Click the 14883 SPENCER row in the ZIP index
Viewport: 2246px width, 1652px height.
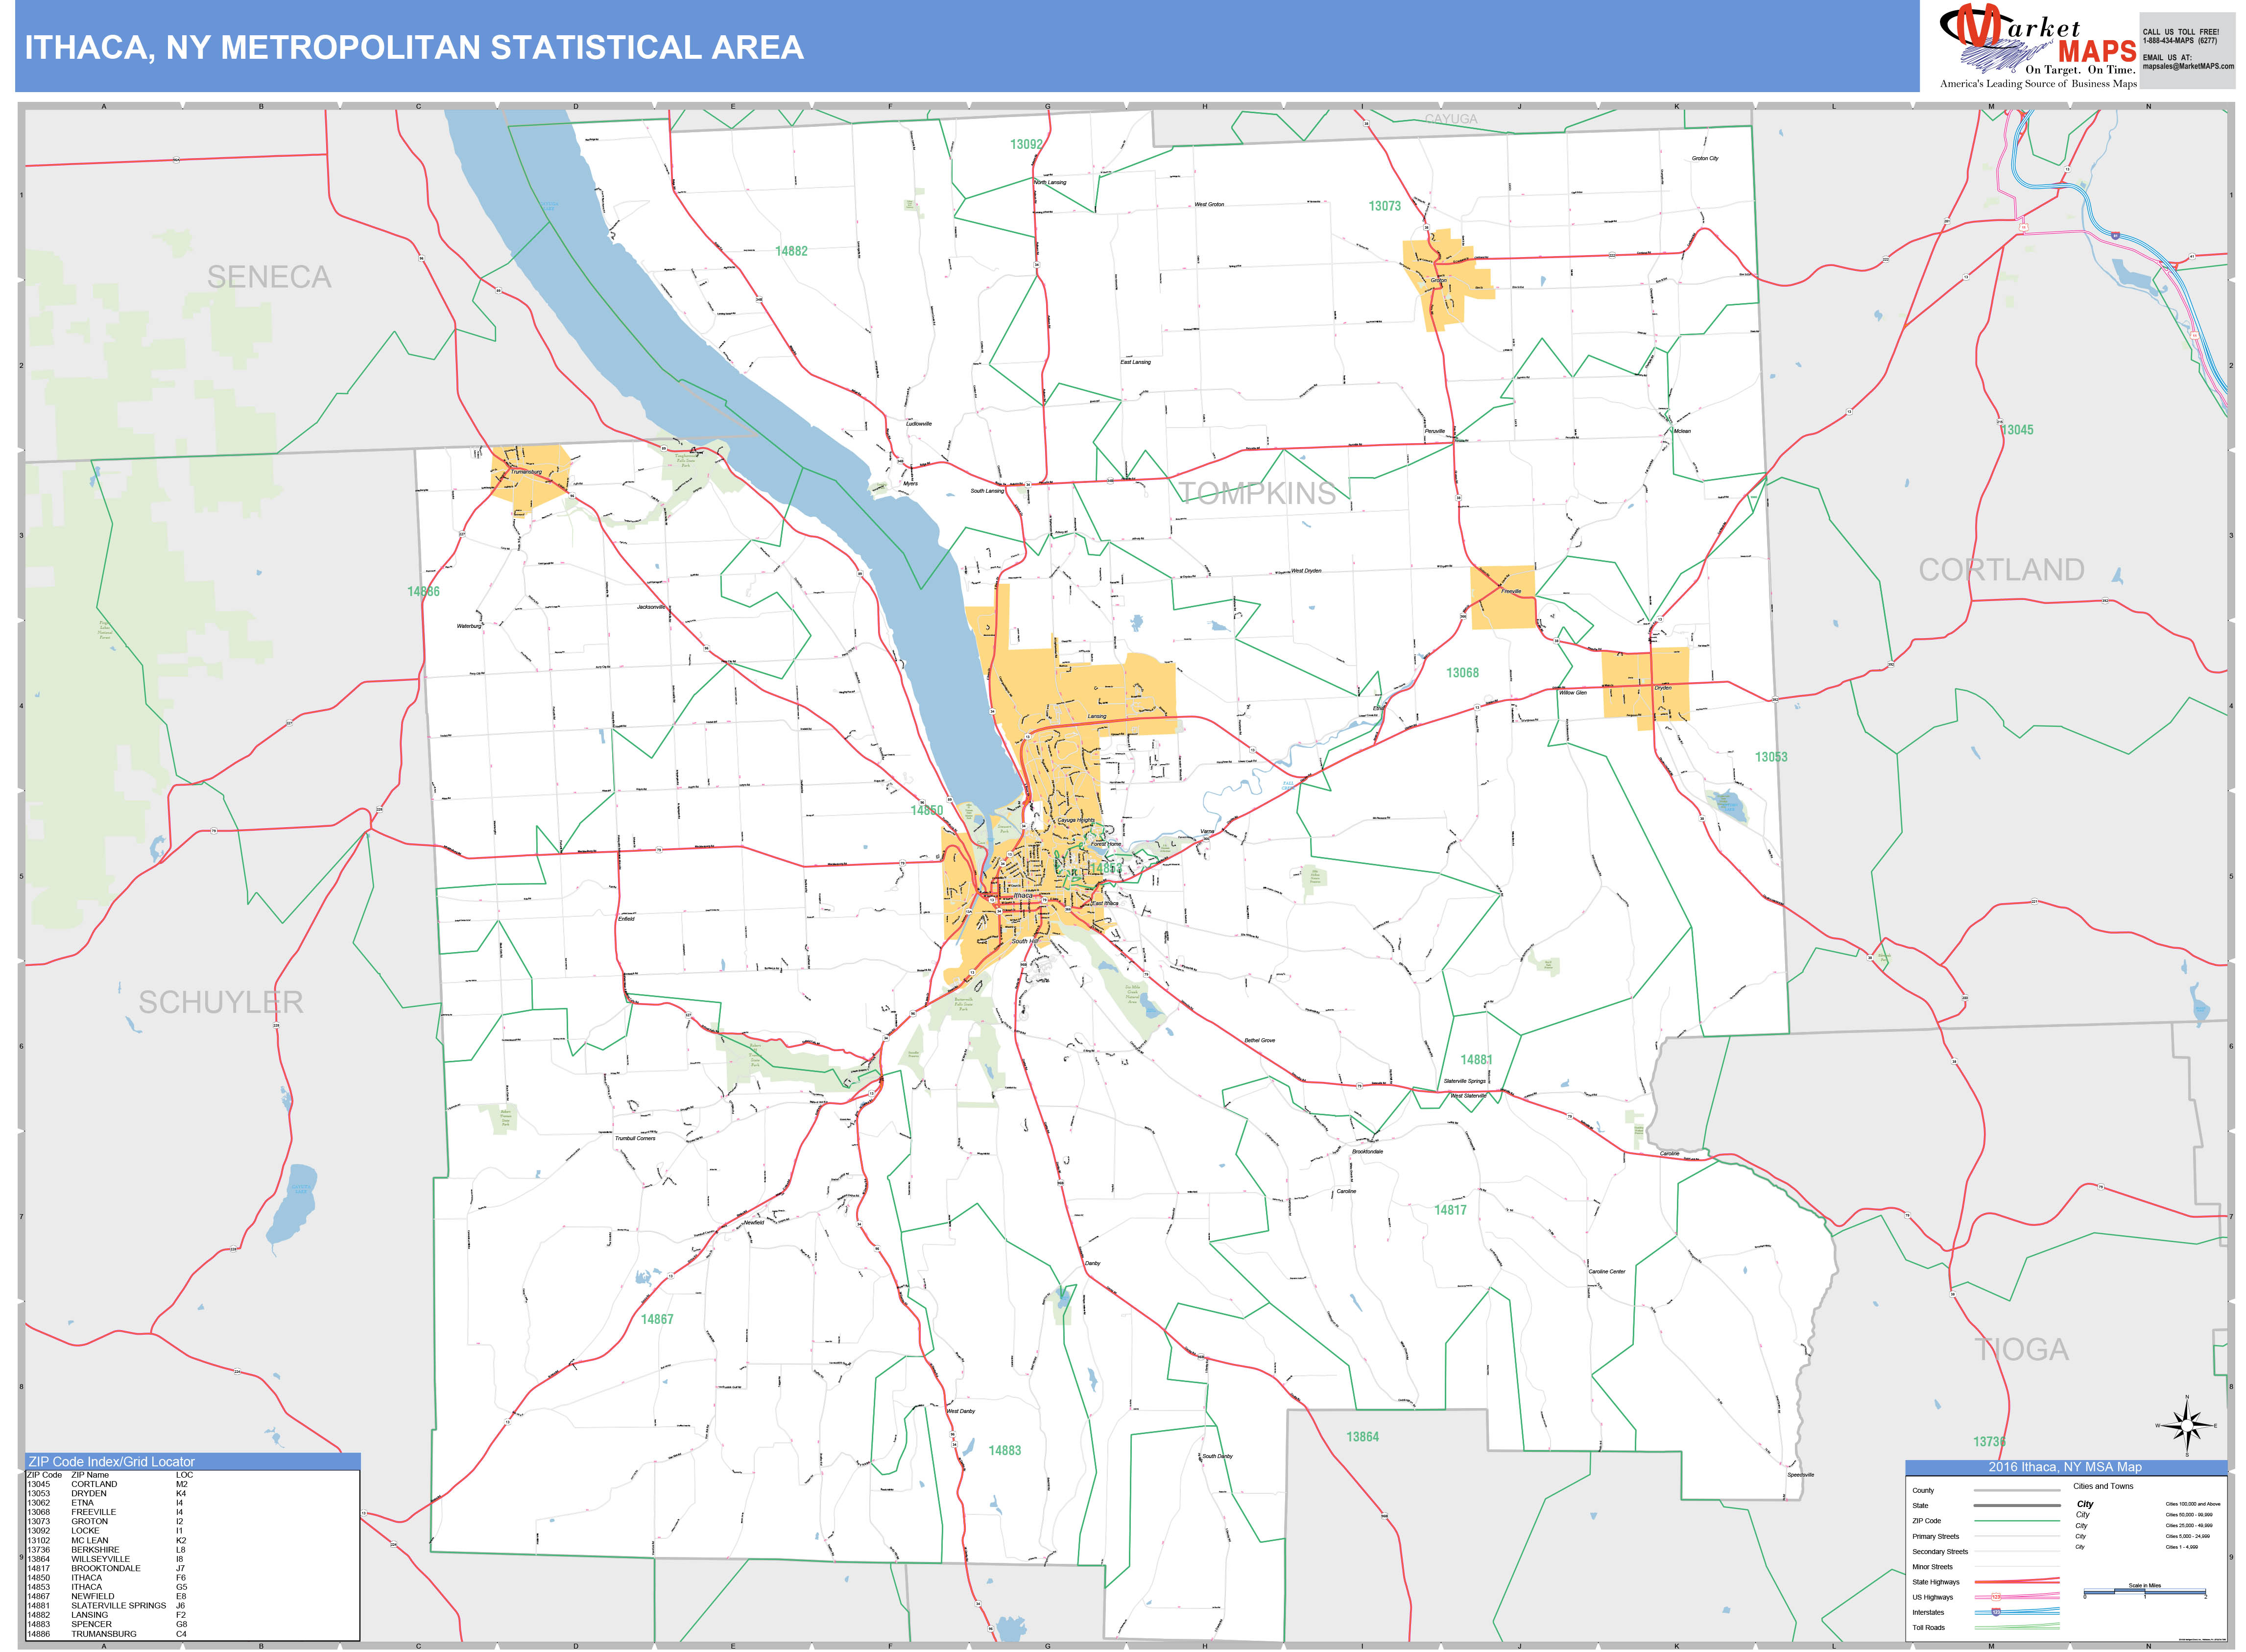107,1624
